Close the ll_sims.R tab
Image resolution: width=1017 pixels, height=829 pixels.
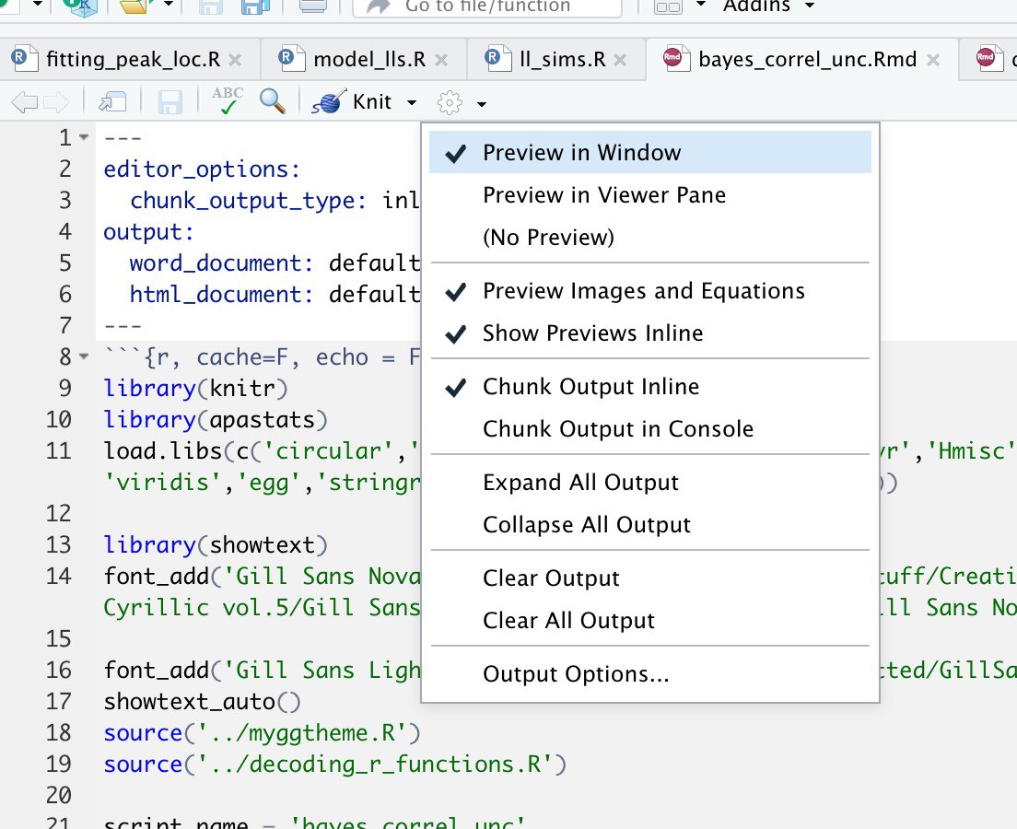620,60
